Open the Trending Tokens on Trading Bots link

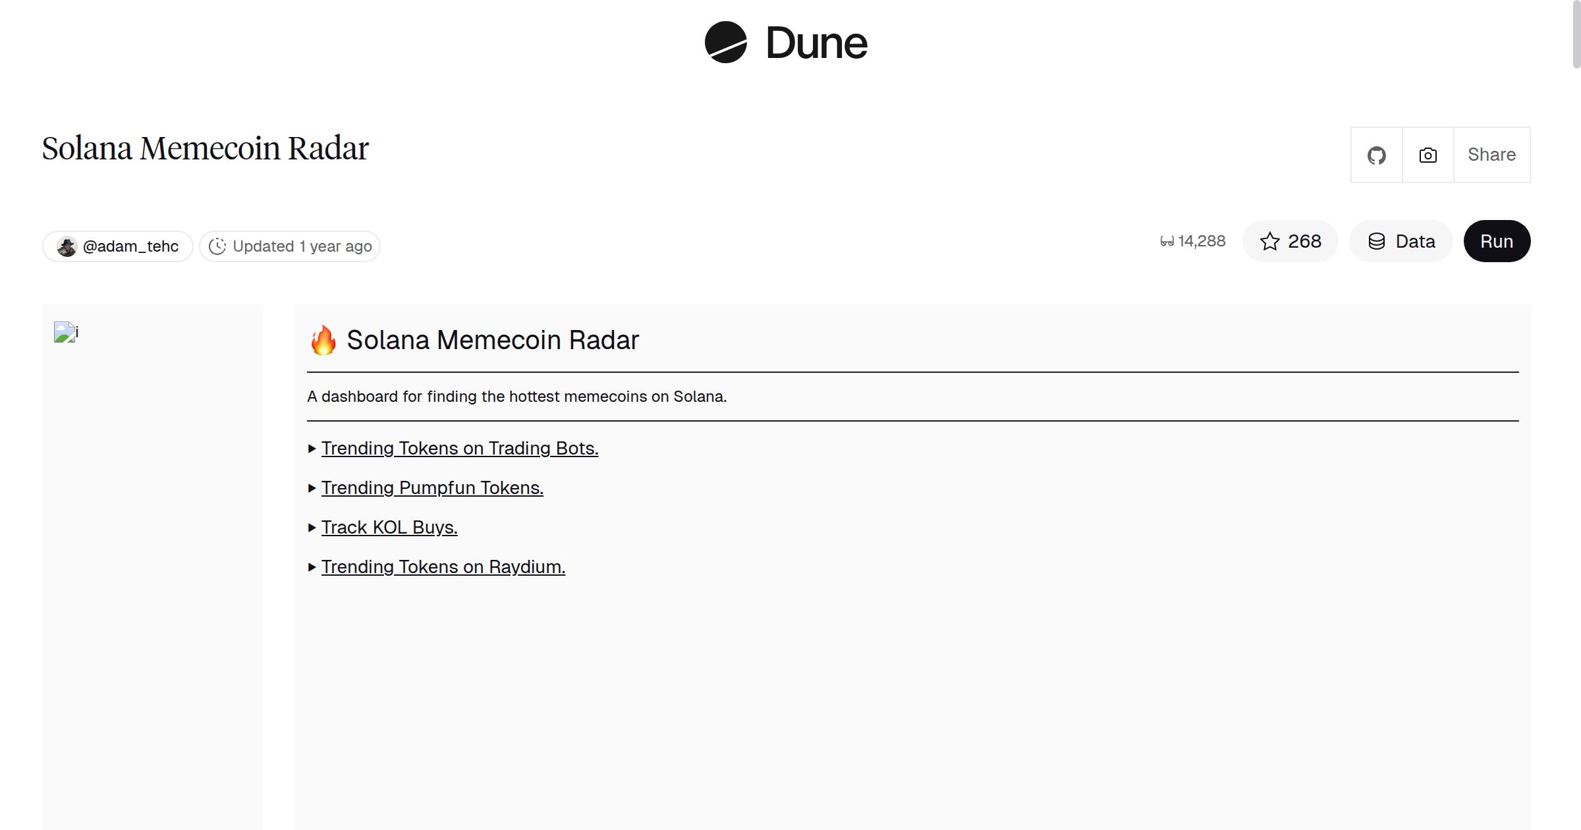click(x=459, y=449)
